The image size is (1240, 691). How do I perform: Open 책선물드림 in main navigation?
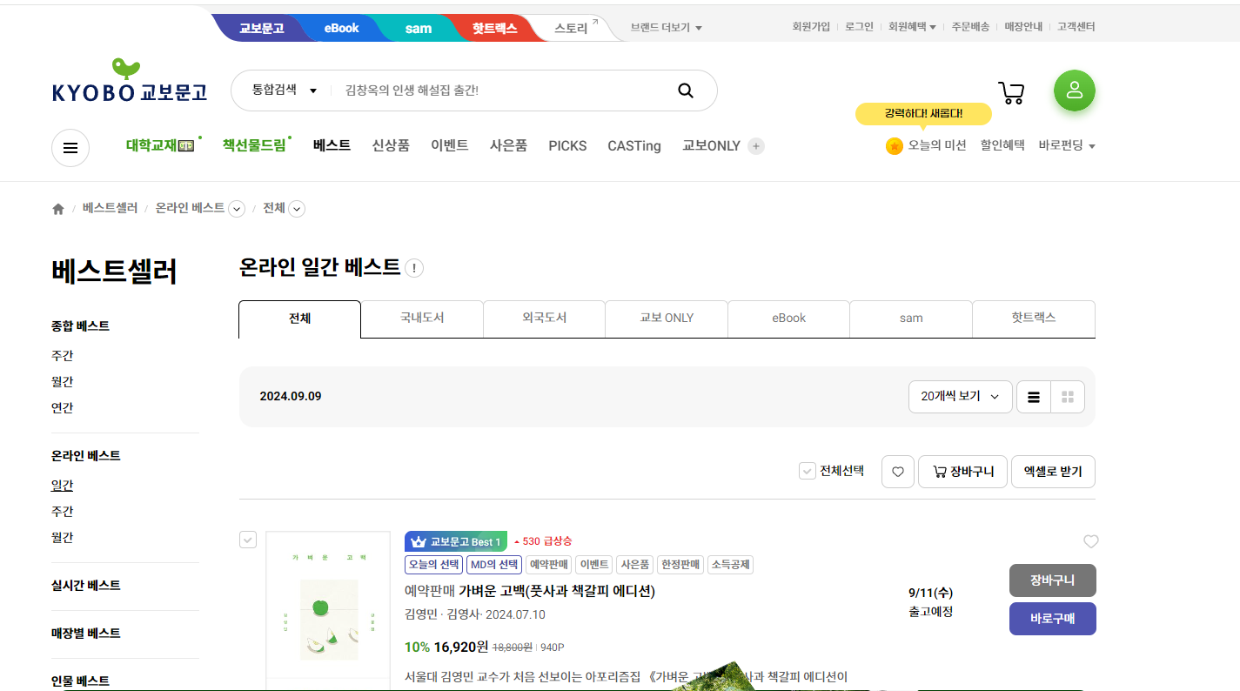click(254, 145)
